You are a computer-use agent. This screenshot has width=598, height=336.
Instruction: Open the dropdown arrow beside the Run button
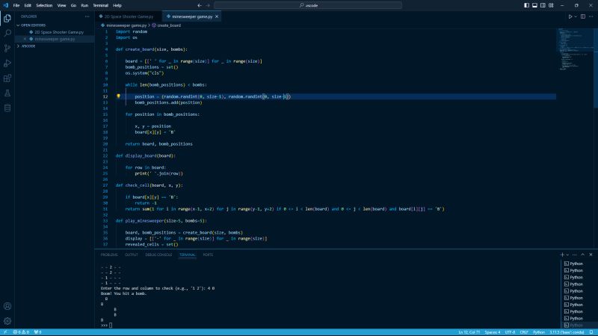coord(576,16)
